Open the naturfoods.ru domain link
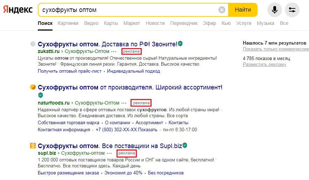Image resolution: width=309 pixels, height=180 pixels. click(54, 103)
